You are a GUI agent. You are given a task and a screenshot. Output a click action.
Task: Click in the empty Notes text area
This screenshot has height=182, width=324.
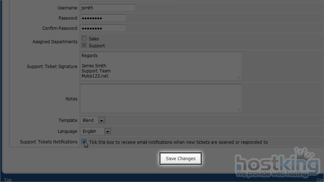click(160, 98)
